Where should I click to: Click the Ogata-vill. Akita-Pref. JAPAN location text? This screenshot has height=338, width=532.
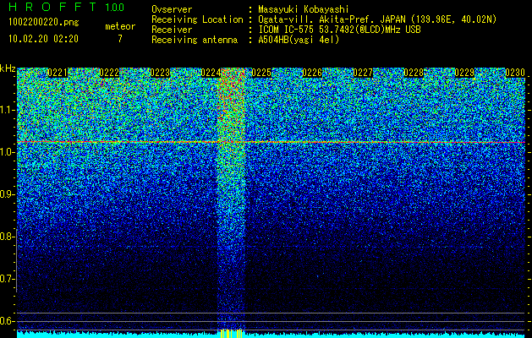pos(377,19)
